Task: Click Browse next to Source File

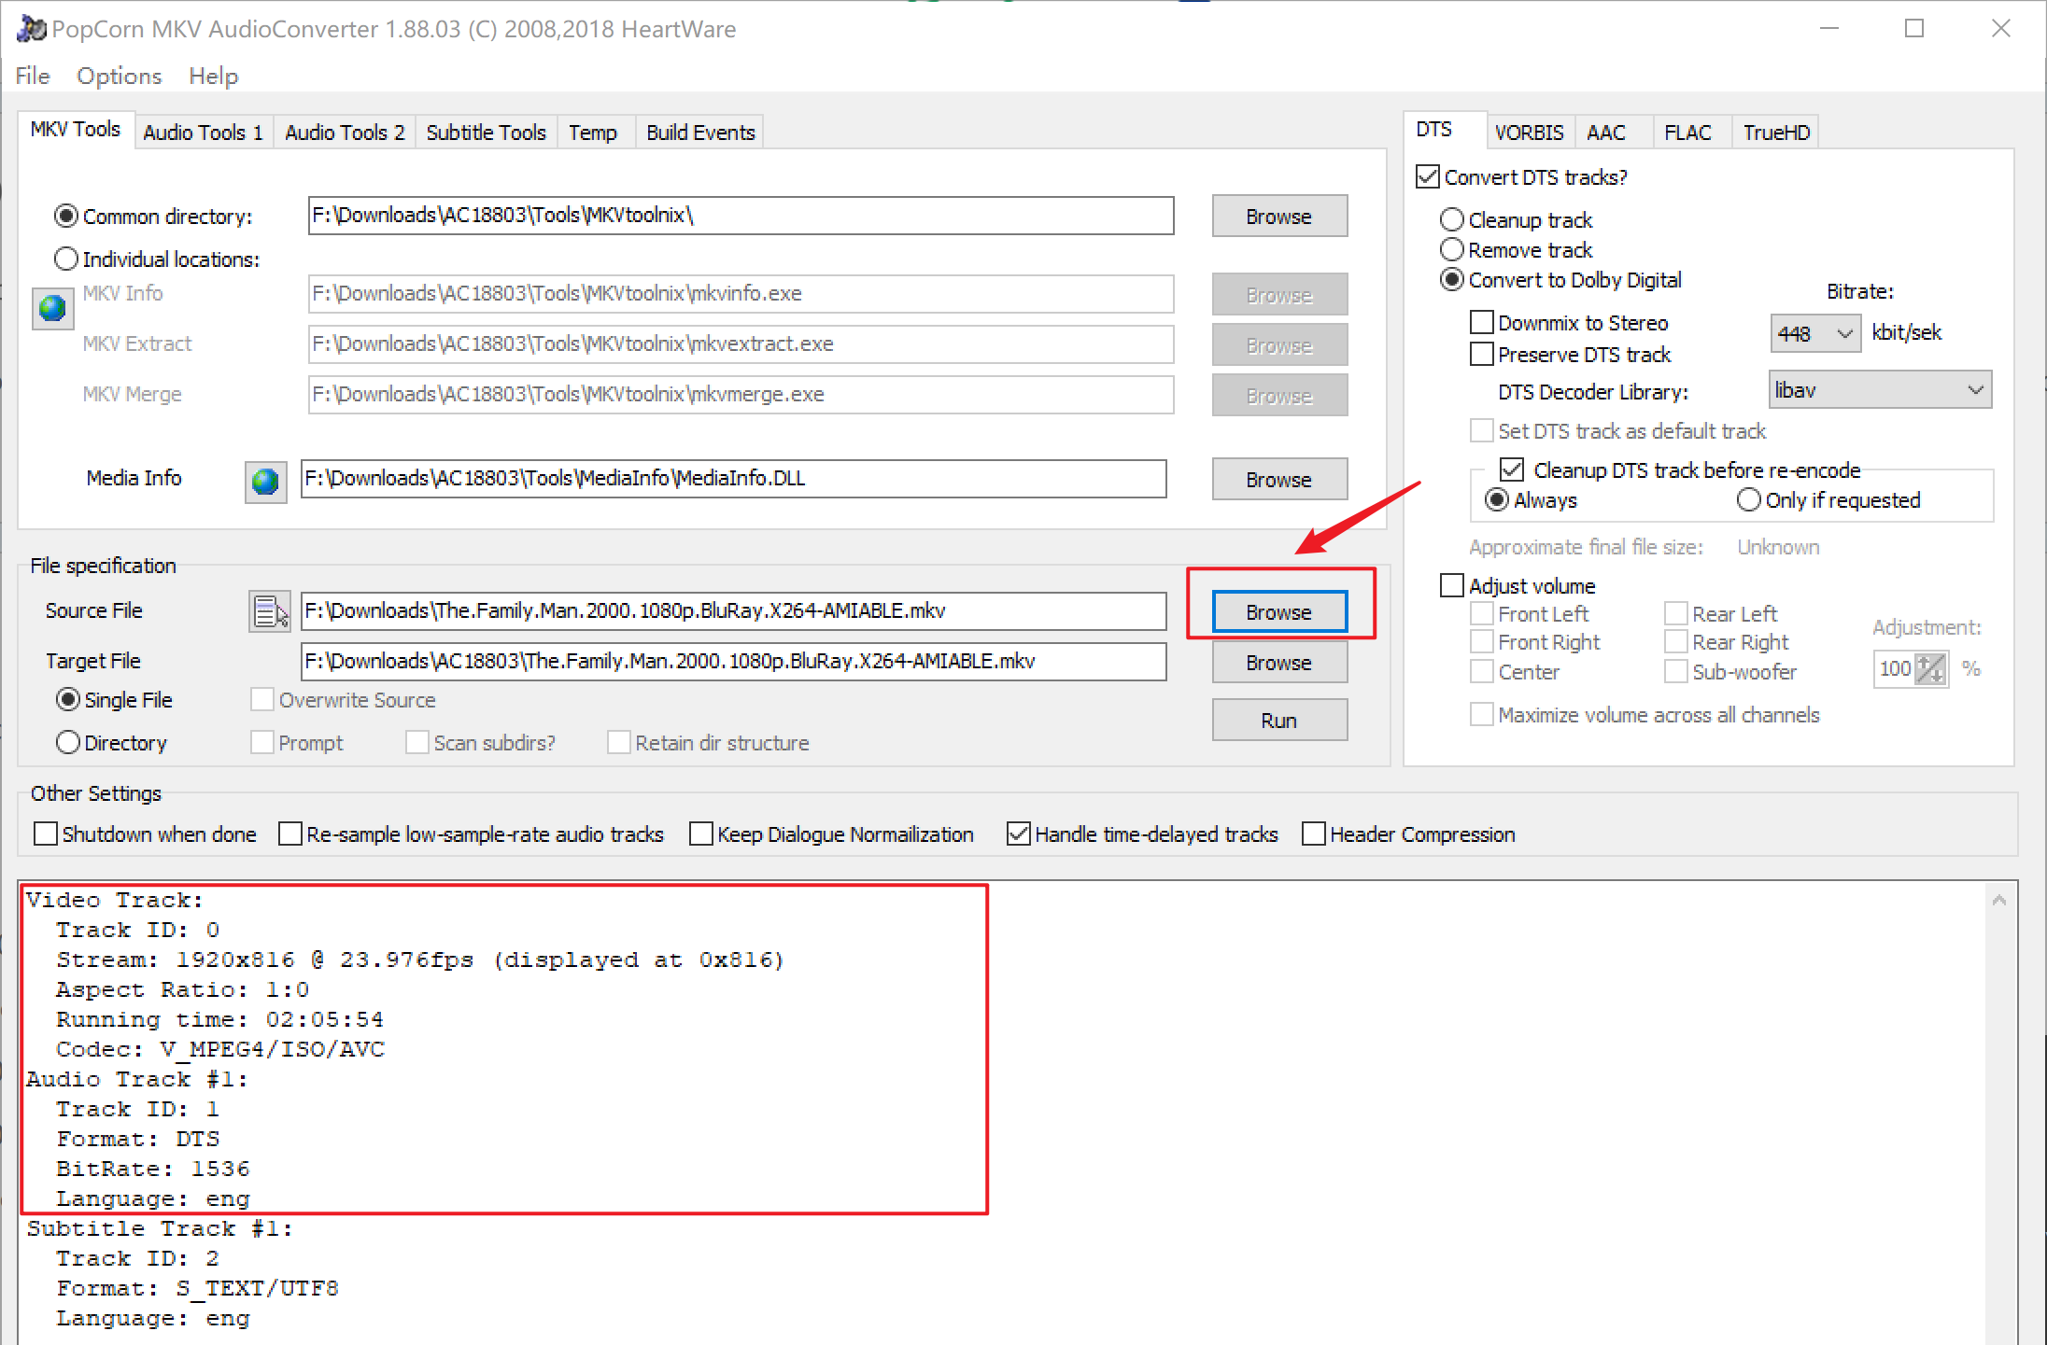Action: click(1278, 612)
